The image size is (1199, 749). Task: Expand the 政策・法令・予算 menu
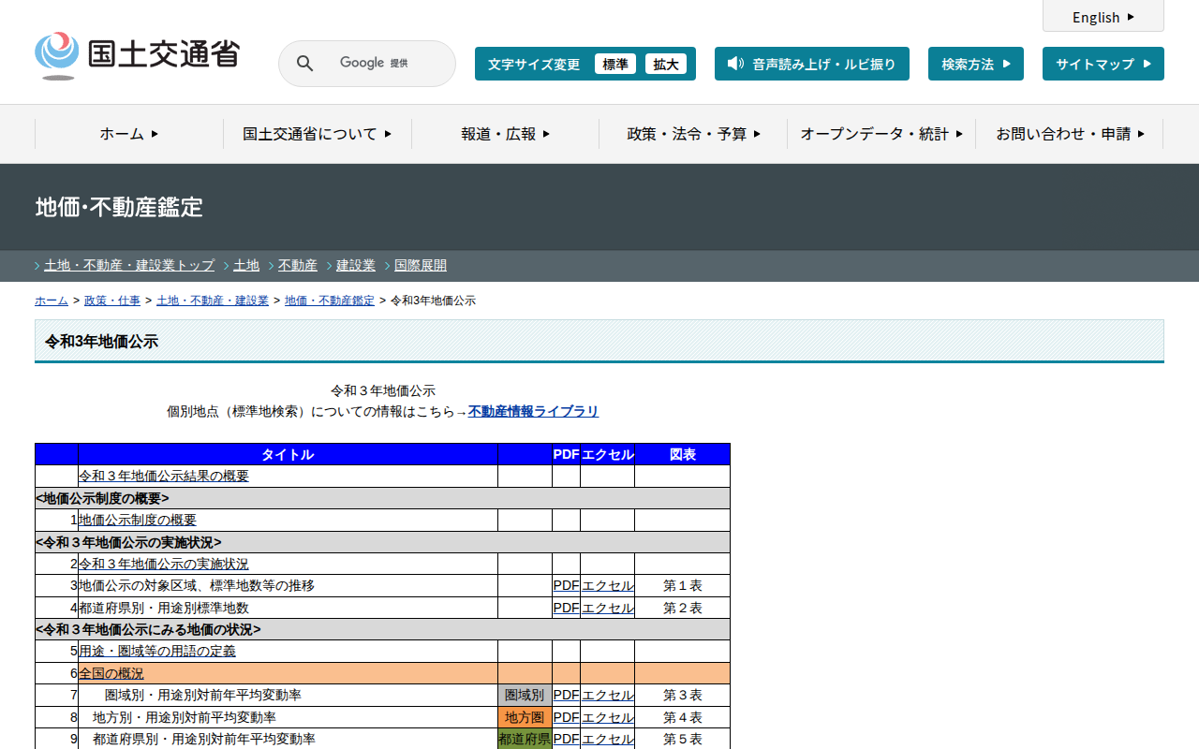[x=693, y=134]
